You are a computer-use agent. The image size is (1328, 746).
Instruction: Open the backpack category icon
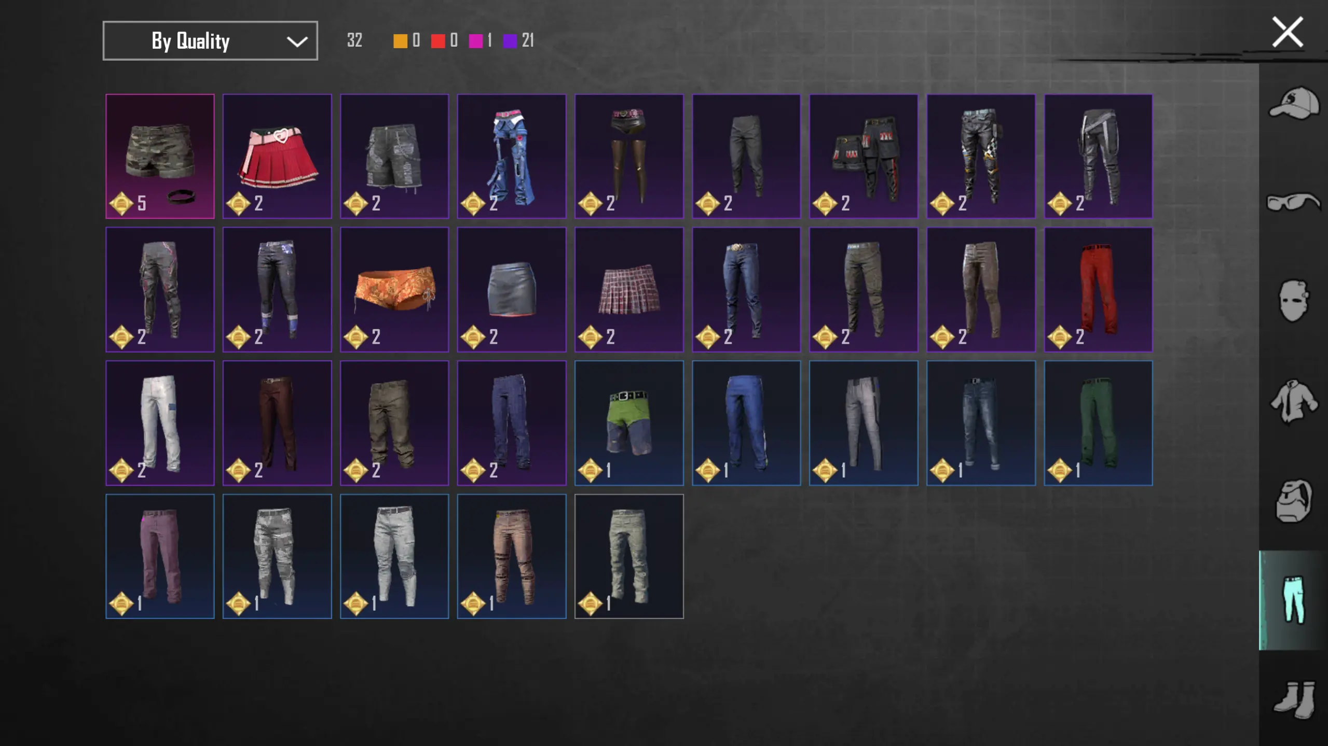pos(1293,500)
